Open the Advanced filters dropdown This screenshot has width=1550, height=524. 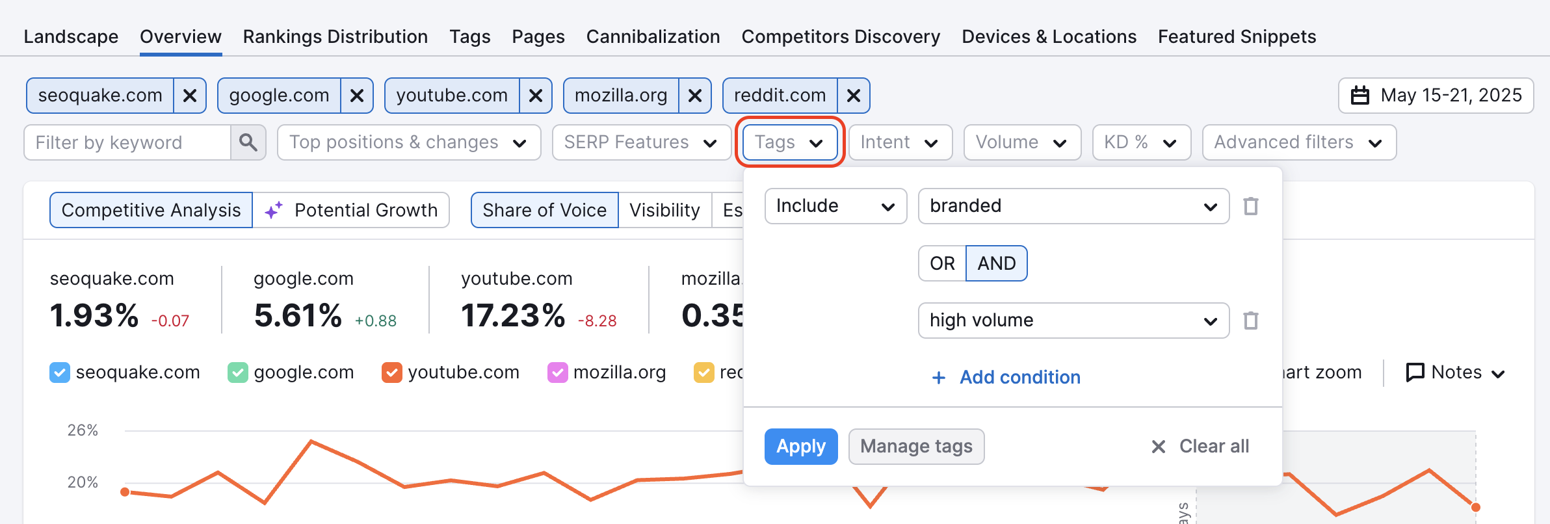pyautogui.click(x=1298, y=142)
